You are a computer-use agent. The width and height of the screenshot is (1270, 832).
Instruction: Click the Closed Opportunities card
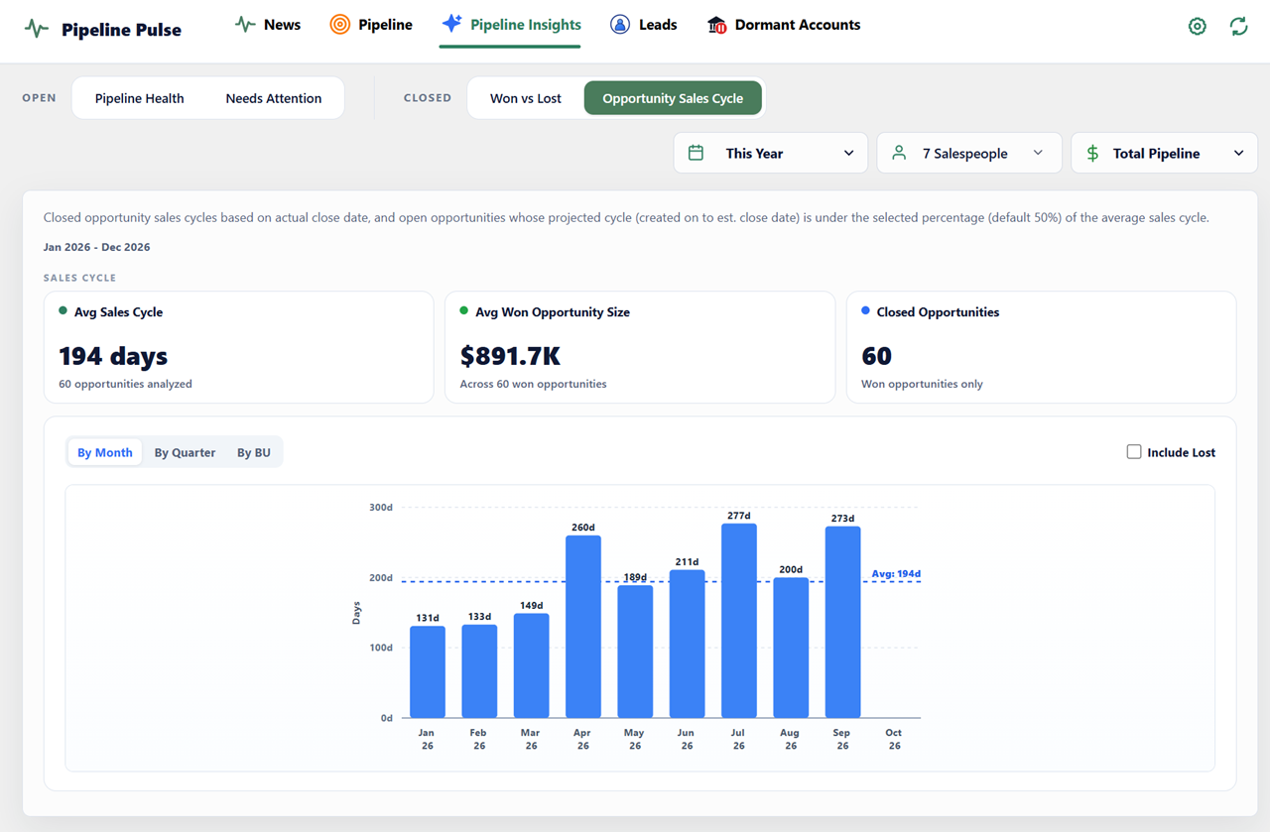pos(1041,347)
